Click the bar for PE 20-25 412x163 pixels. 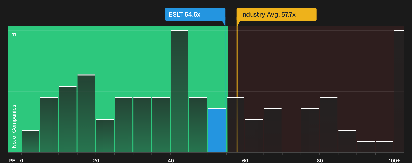coord(105,136)
